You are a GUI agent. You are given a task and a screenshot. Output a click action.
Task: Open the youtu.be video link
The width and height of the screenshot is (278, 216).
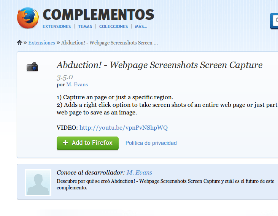124,128
